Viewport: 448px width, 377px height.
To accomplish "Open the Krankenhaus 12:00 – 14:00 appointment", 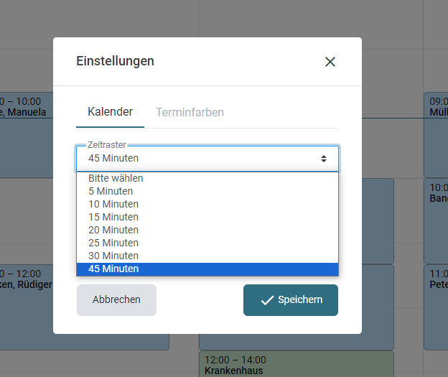I will [297, 364].
